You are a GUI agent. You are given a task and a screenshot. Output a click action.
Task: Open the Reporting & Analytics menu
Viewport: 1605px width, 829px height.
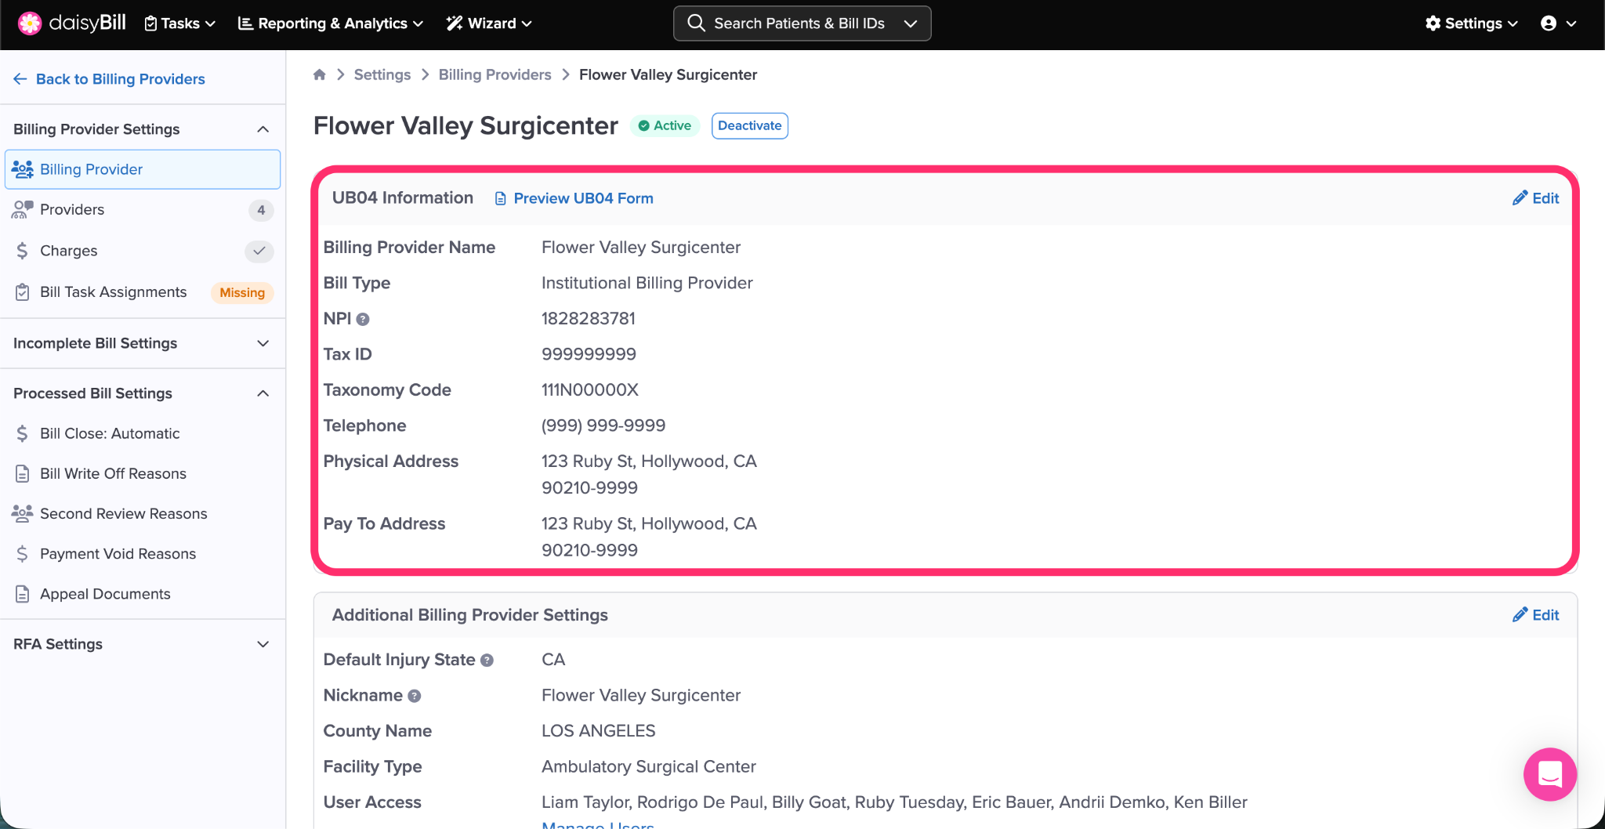(330, 24)
